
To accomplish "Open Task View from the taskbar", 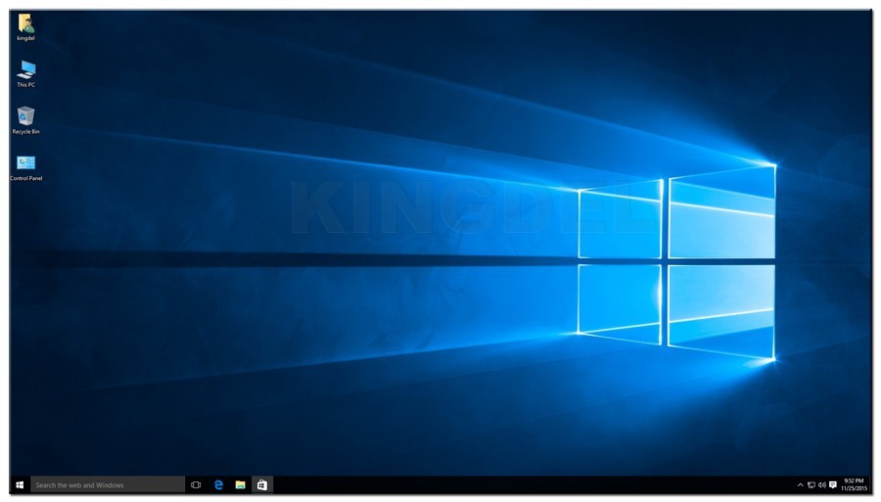I will point(196,484).
